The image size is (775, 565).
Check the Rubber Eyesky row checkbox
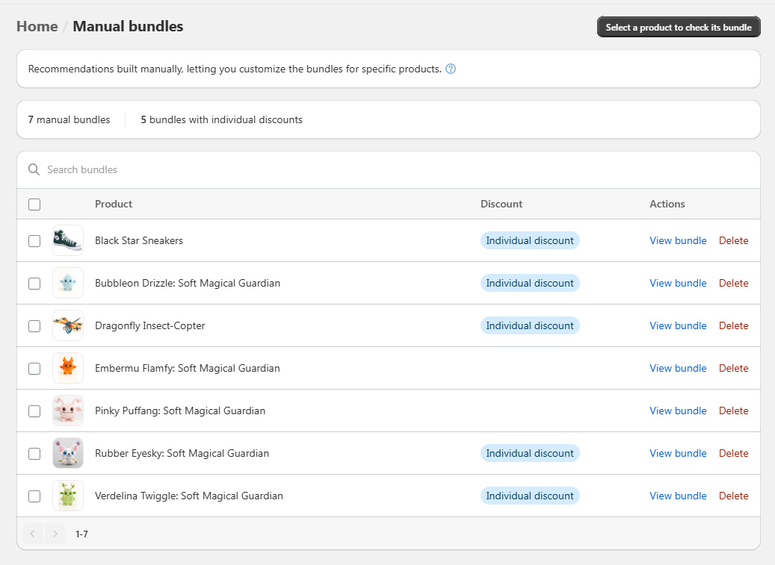click(34, 454)
